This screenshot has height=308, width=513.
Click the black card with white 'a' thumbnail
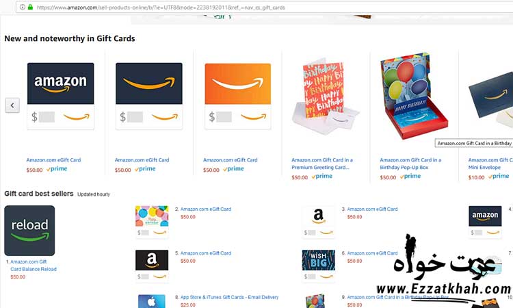[152, 266]
